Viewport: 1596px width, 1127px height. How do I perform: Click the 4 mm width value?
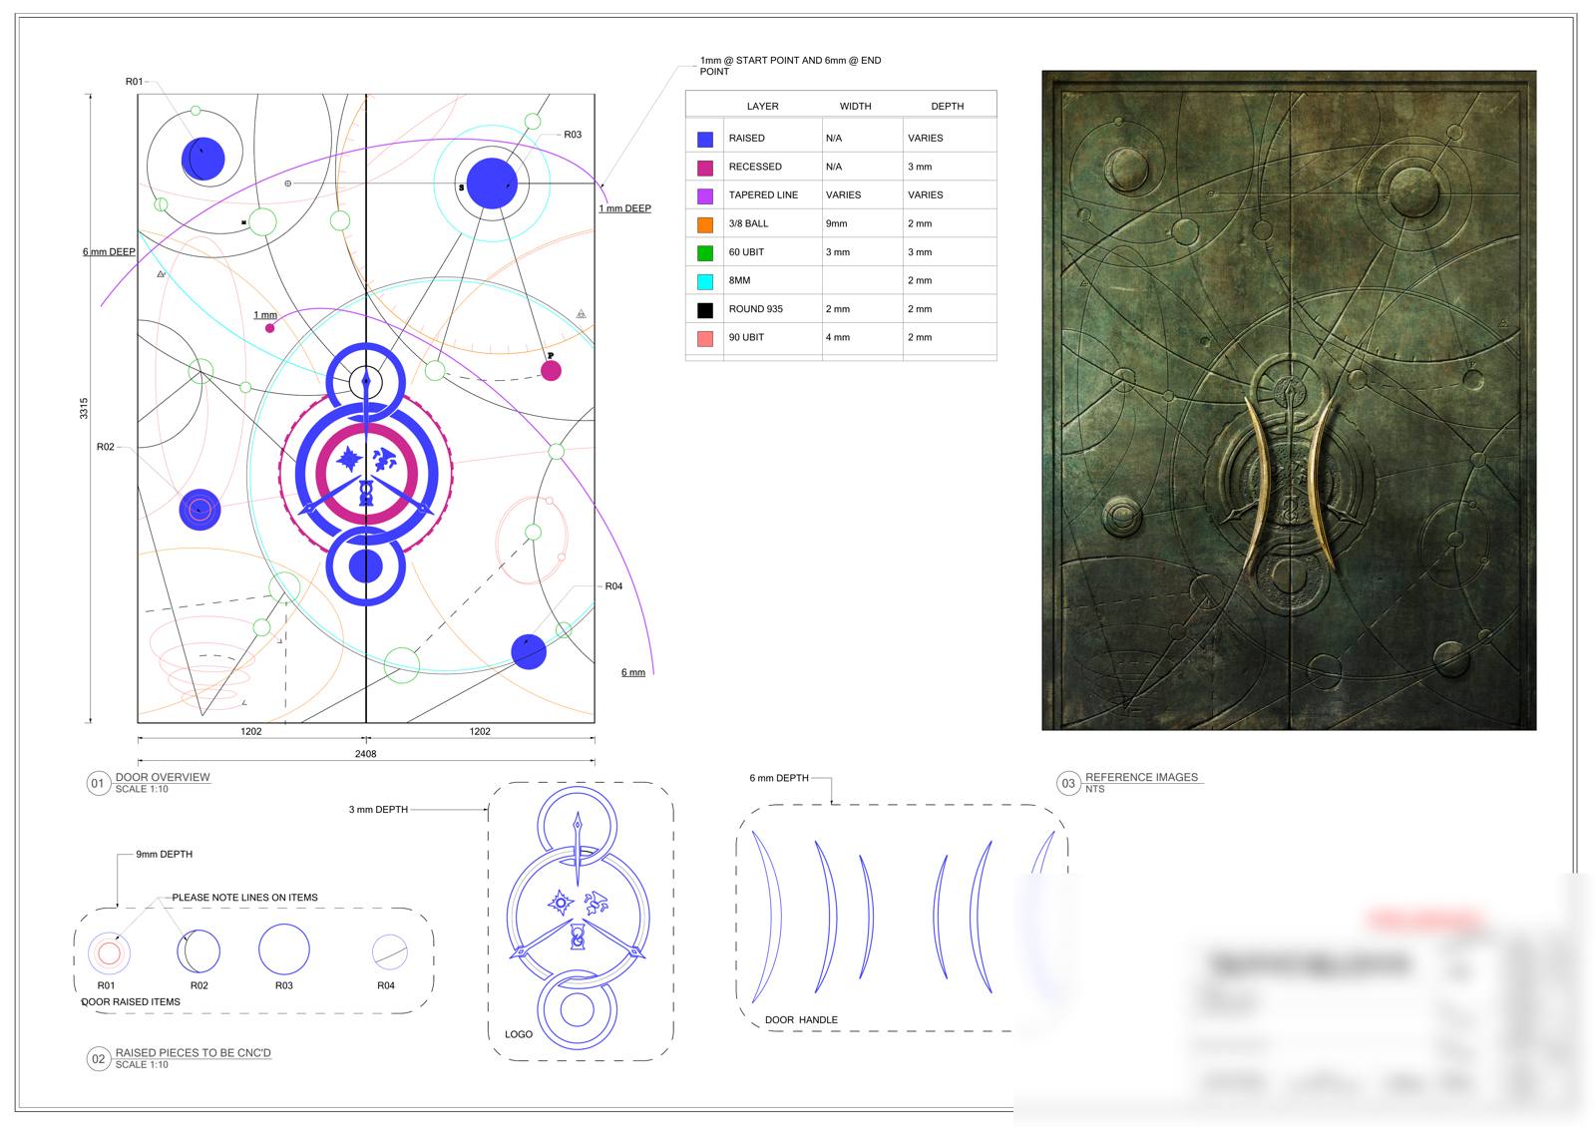click(838, 337)
